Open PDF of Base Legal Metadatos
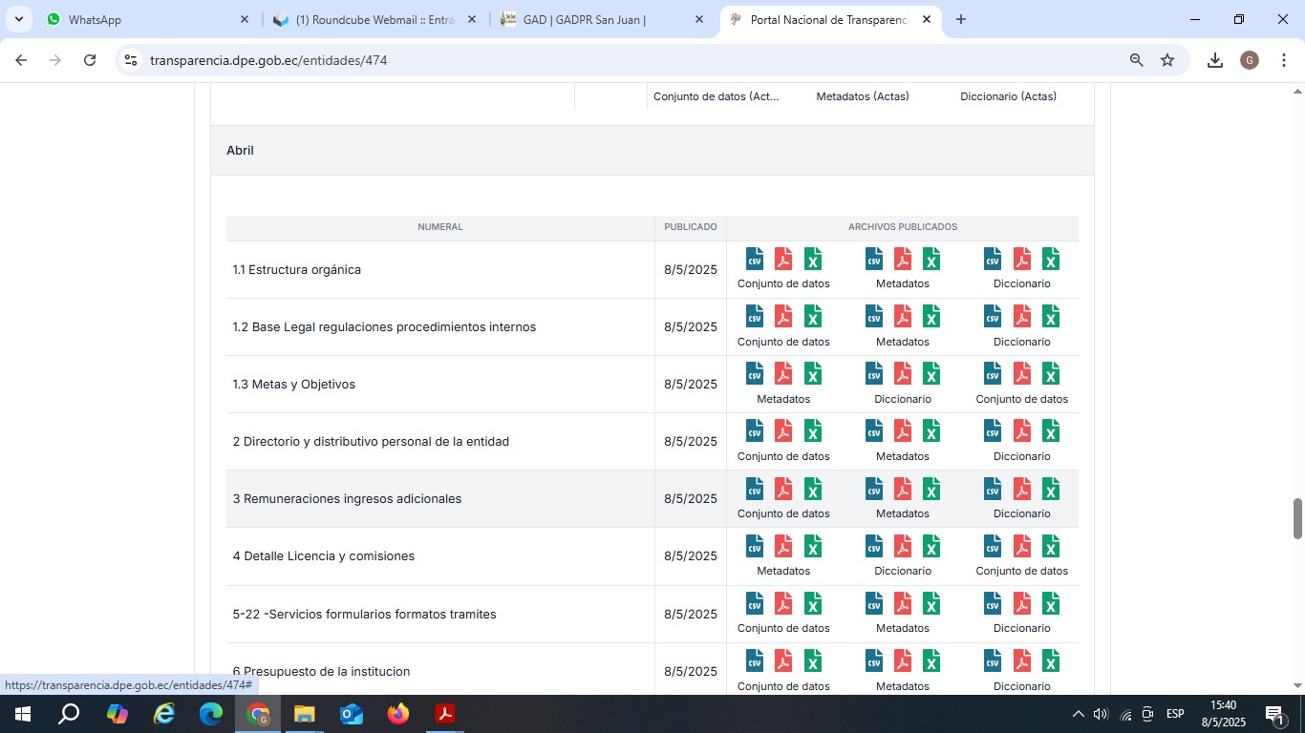This screenshot has height=733, width=1305. pos(903,317)
